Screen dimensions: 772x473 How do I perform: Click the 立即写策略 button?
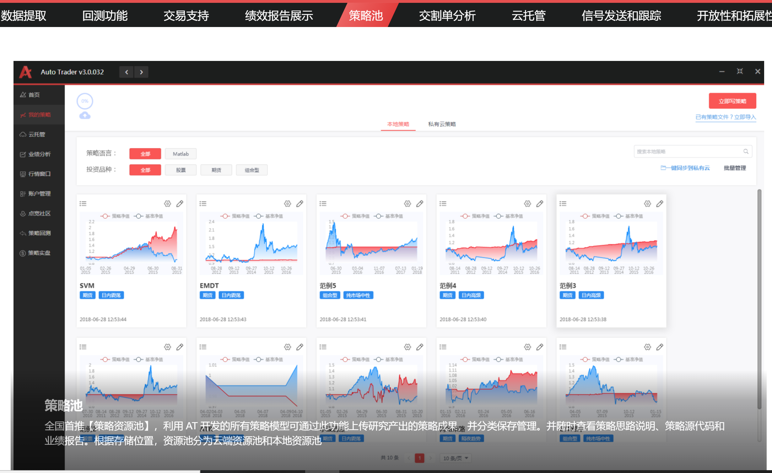[x=732, y=101]
